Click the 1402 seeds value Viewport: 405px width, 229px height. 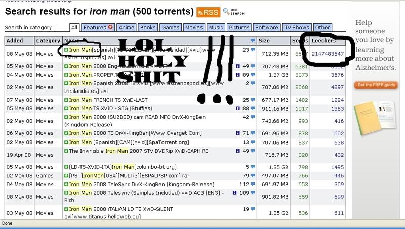click(x=302, y=100)
